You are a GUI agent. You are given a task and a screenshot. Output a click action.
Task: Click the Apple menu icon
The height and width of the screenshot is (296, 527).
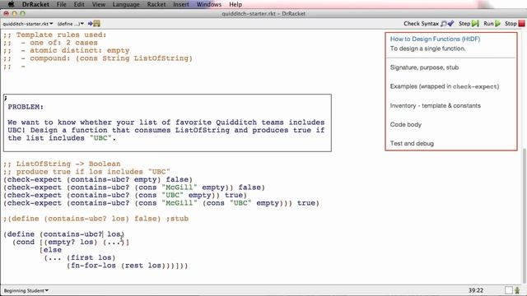click(x=11, y=4)
